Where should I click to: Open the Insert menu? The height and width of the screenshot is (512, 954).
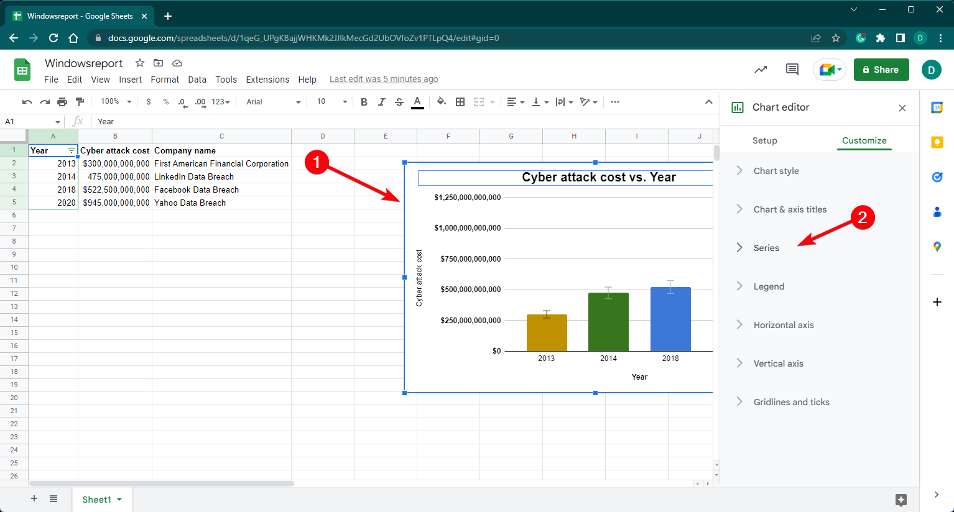[x=131, y=80]
